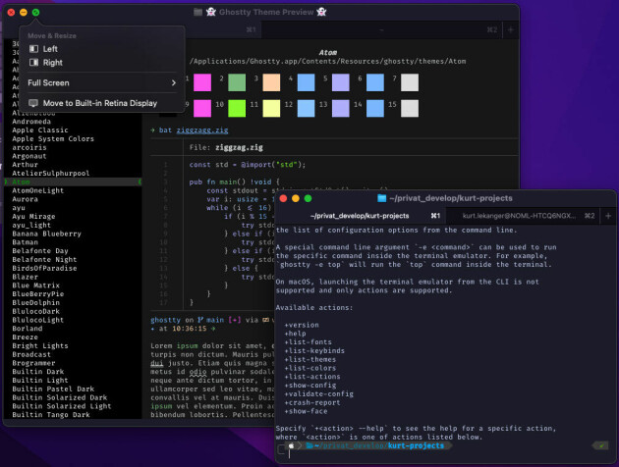Select the Left tile option icon
The width and height of the screenshot is (619, 467).
[33, 49]
